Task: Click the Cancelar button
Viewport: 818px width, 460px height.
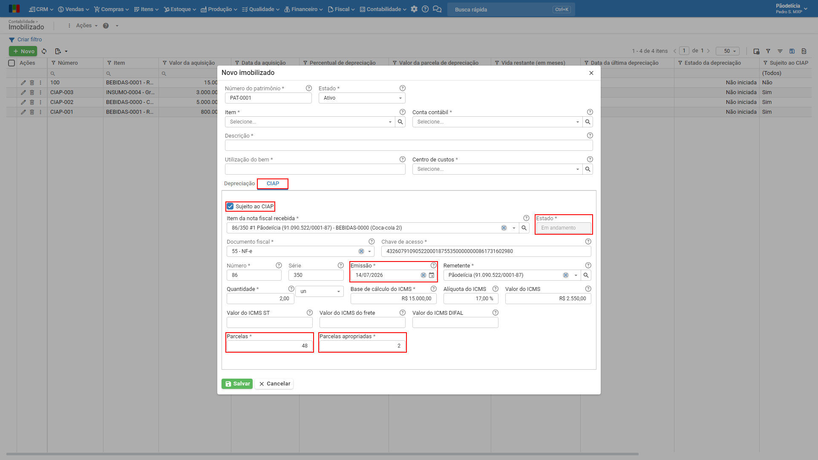Action: pos(274,384)
